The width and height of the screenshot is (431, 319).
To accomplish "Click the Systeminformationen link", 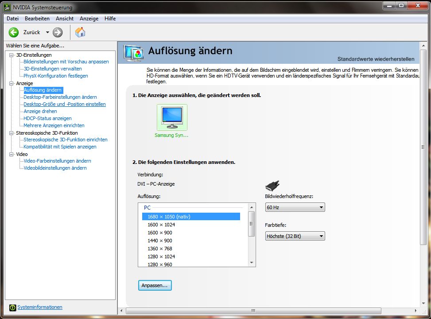I will point(40,307).
